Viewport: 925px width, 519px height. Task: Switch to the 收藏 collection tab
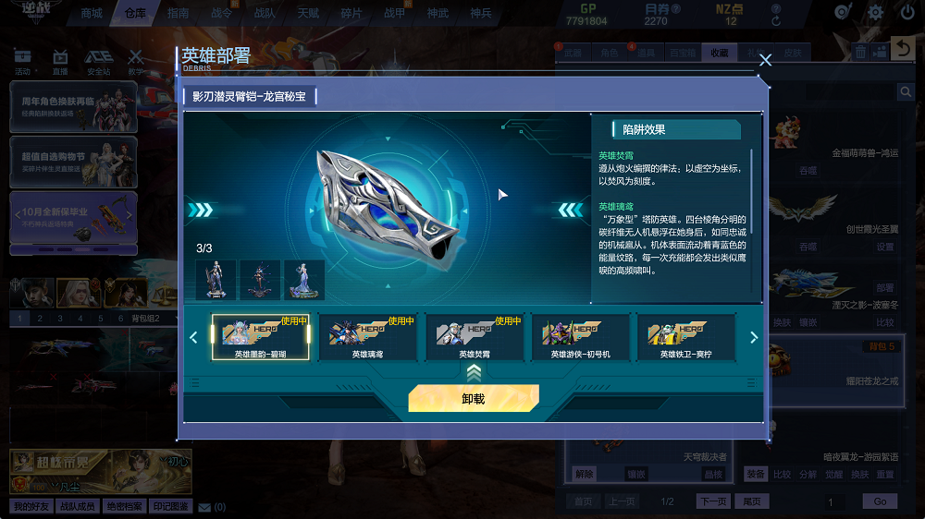click(x=719, y=53)
